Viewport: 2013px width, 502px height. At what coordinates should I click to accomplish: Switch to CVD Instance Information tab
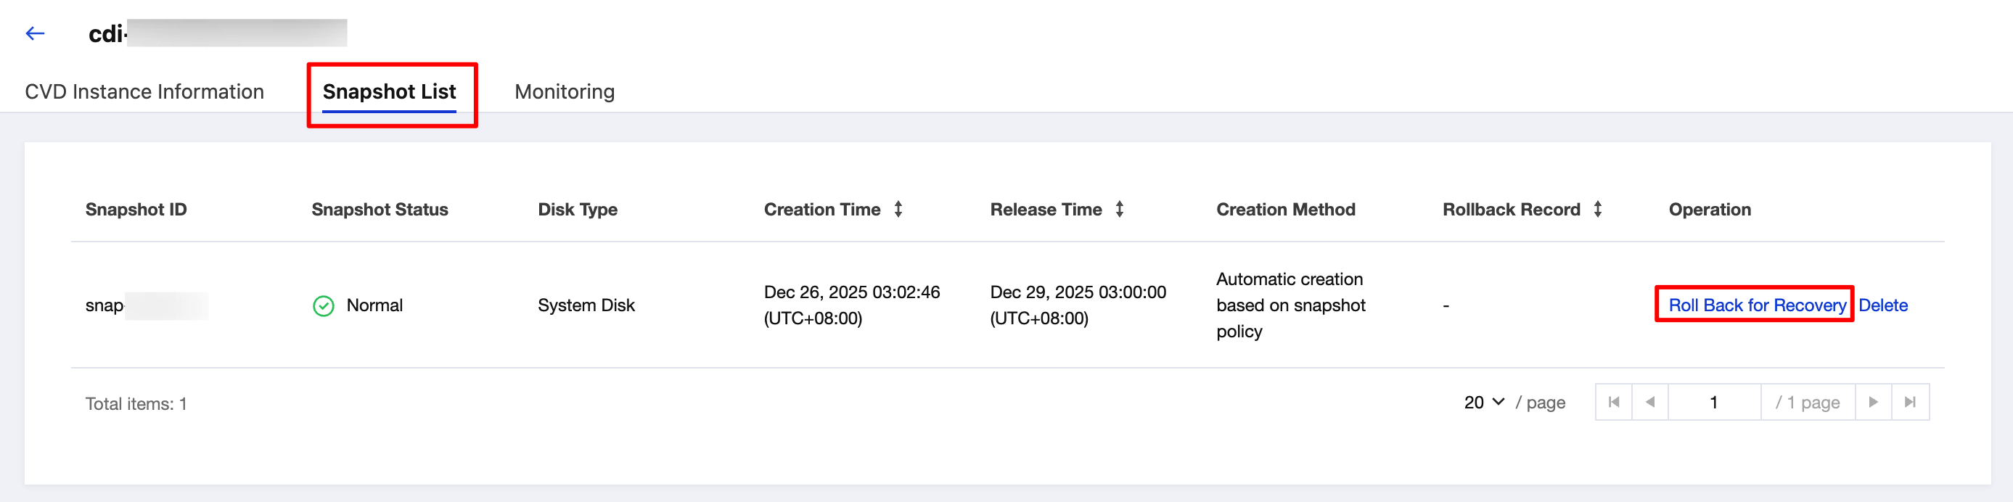coord(144,91)
